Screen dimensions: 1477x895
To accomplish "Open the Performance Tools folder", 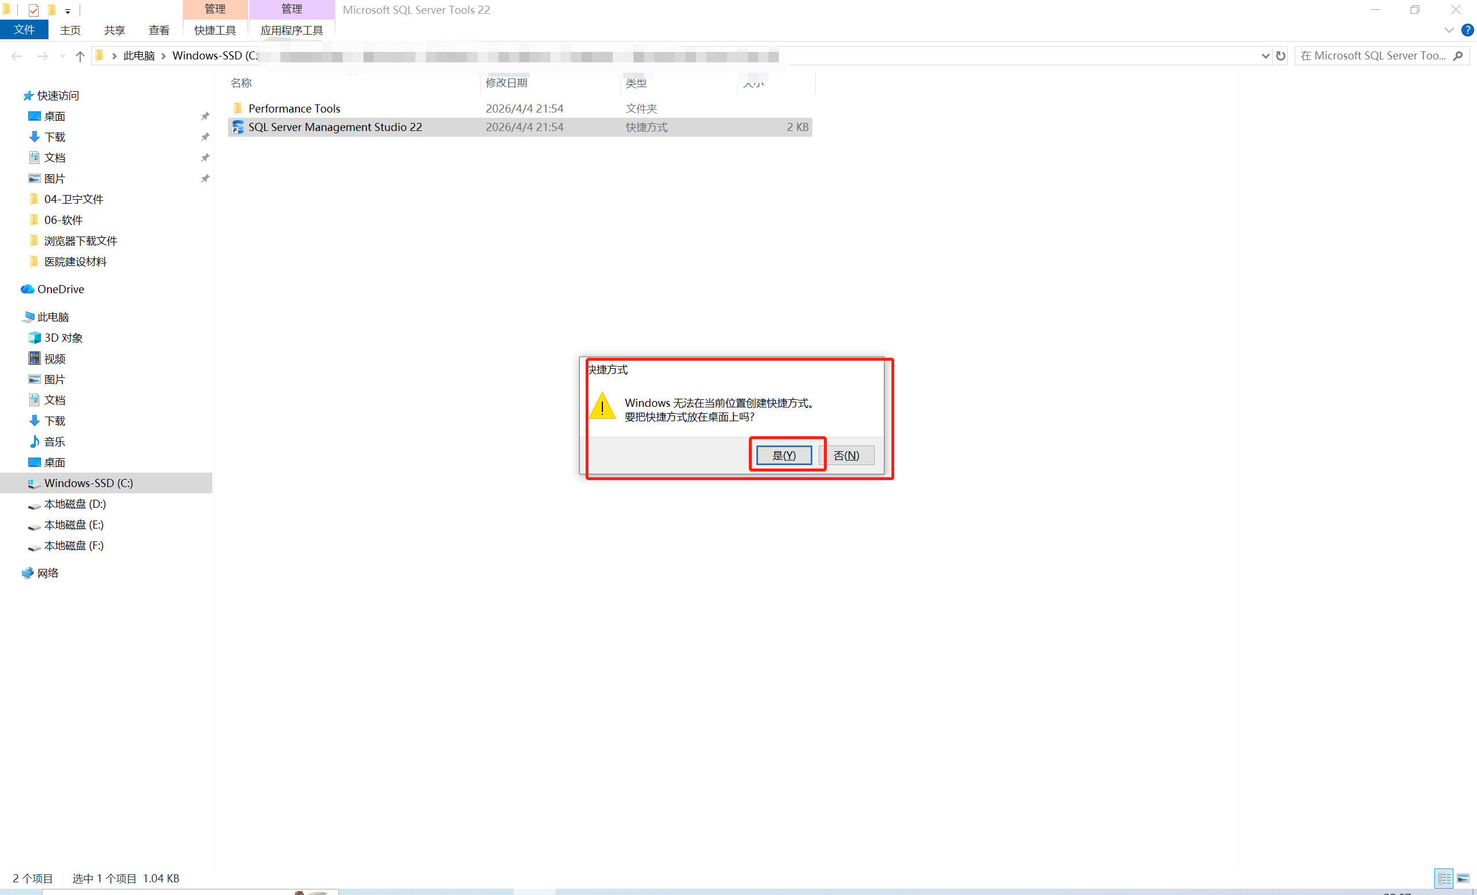I will [294, 108].
